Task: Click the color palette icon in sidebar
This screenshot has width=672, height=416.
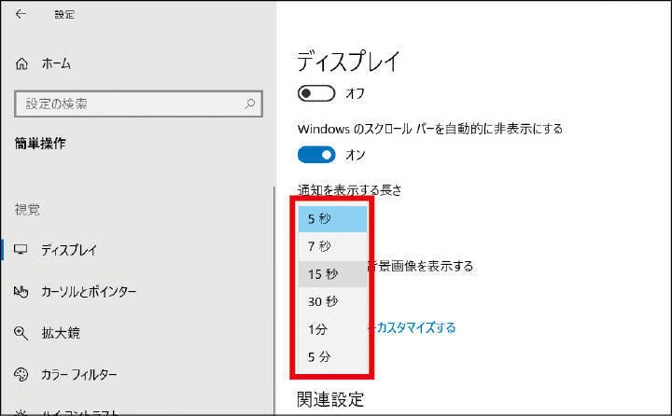Action: pos(21,374)
